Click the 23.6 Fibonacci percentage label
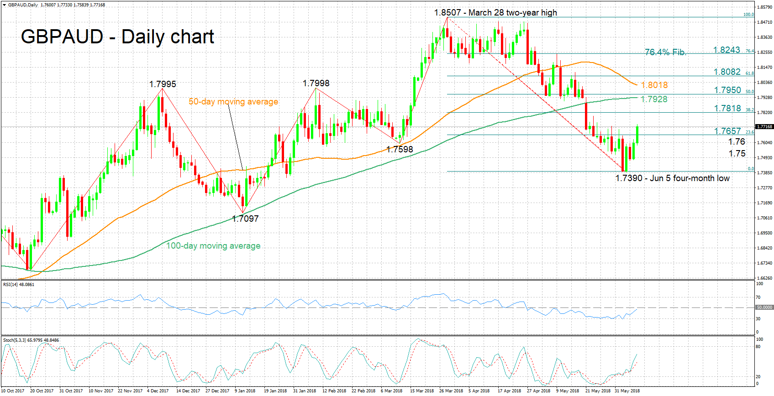774x396 pixels. [x=750, y=132]
